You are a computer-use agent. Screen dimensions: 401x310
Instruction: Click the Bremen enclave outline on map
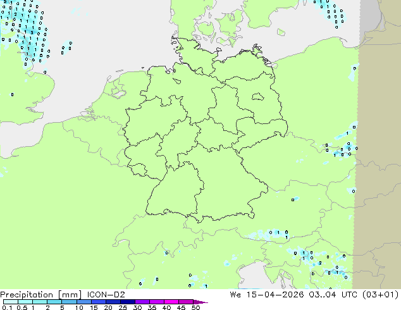[x=176, y=81]
